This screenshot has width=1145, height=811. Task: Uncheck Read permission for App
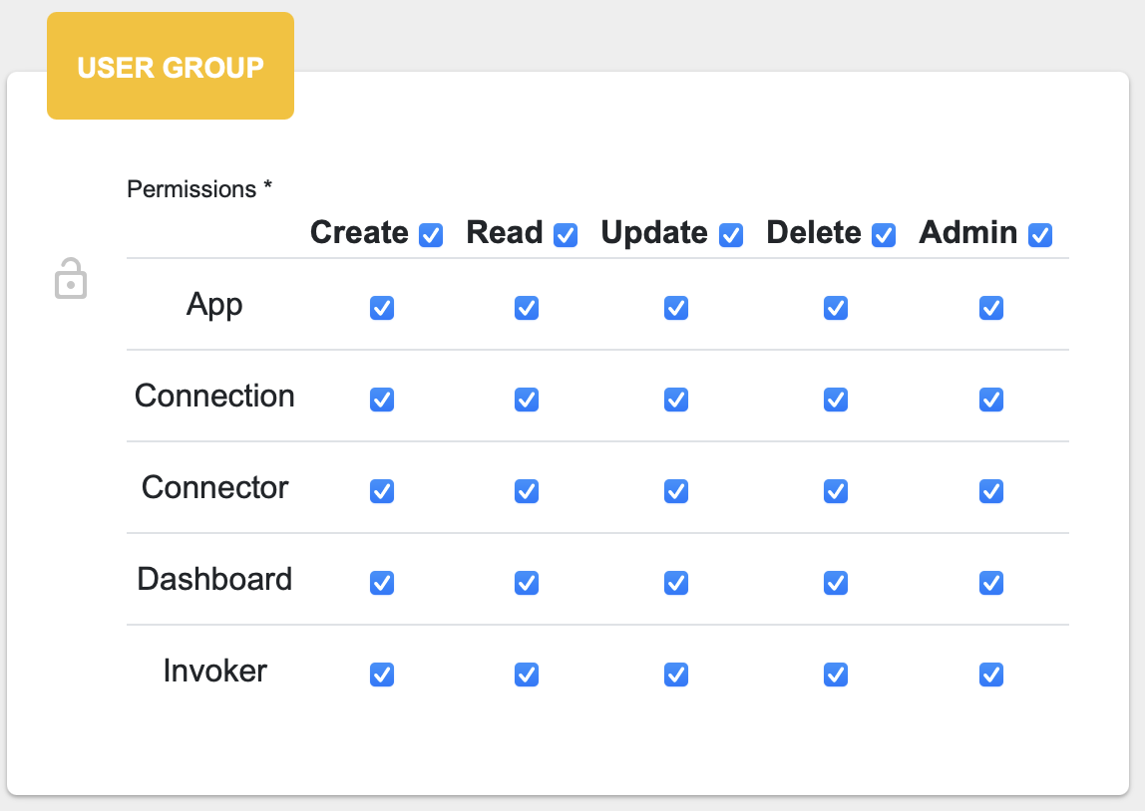tap(527, 308)
